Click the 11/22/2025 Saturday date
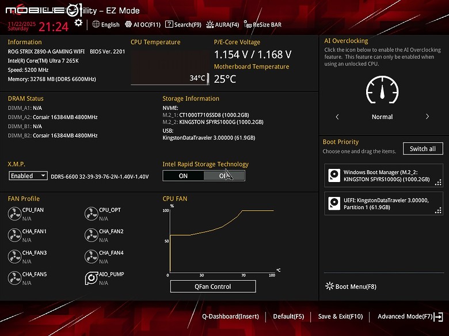Viewport: 449px width, 336px height. click(x=22, y=26)
